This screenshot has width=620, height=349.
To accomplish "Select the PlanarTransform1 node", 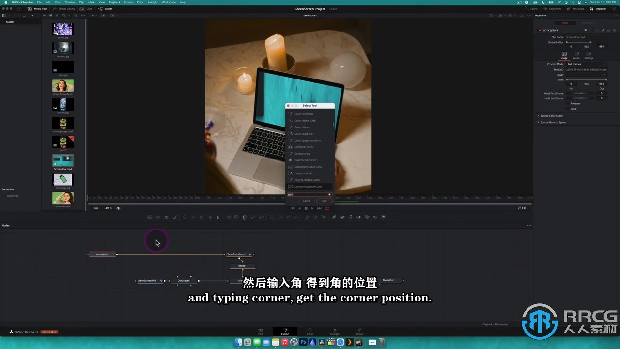I will pyautogui.click(x=238, y=254).
